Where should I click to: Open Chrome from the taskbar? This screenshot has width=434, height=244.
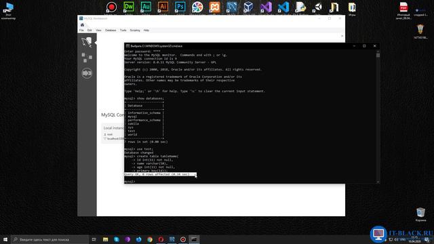click(x=150, y=239)
